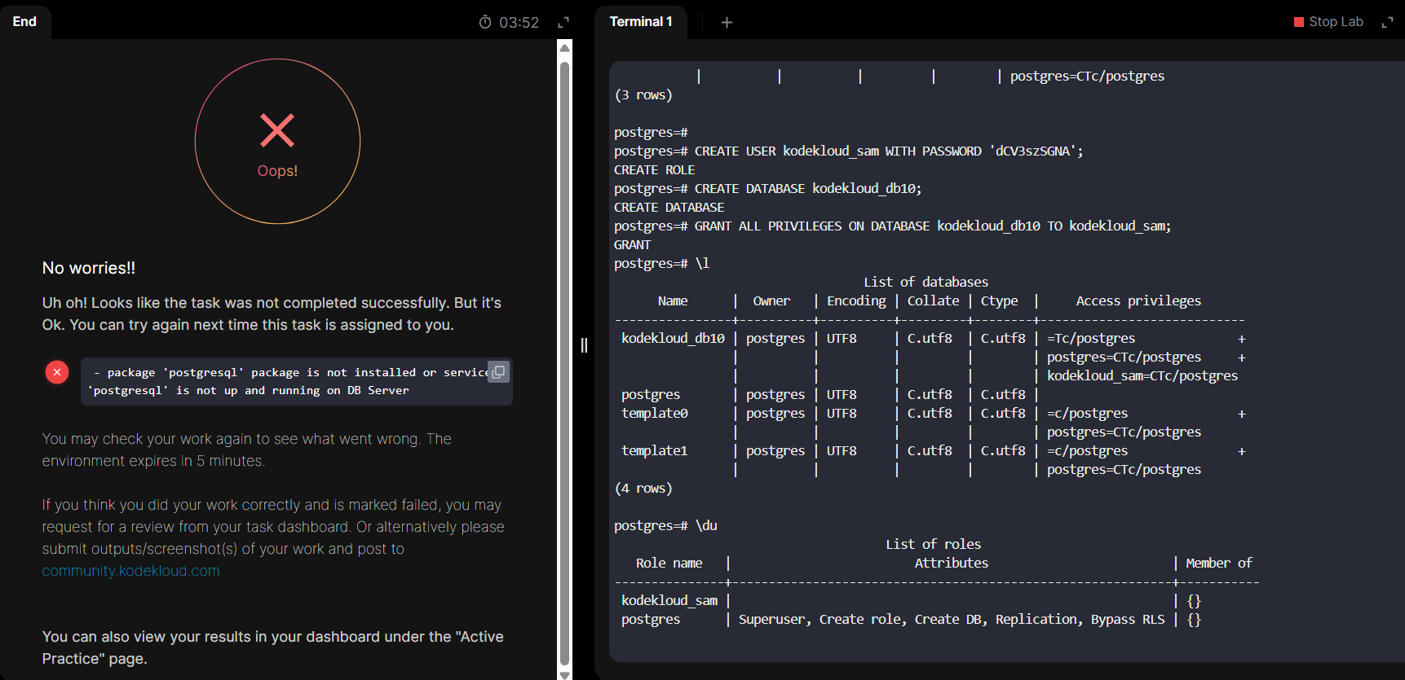This screenshot has height=680, width=1405.
Task: Click the \du command prompt line
Action: [665, 526]
